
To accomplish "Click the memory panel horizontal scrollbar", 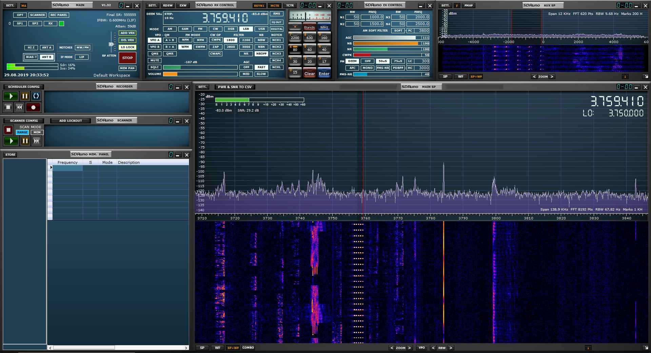I will (x=84, y=348).
